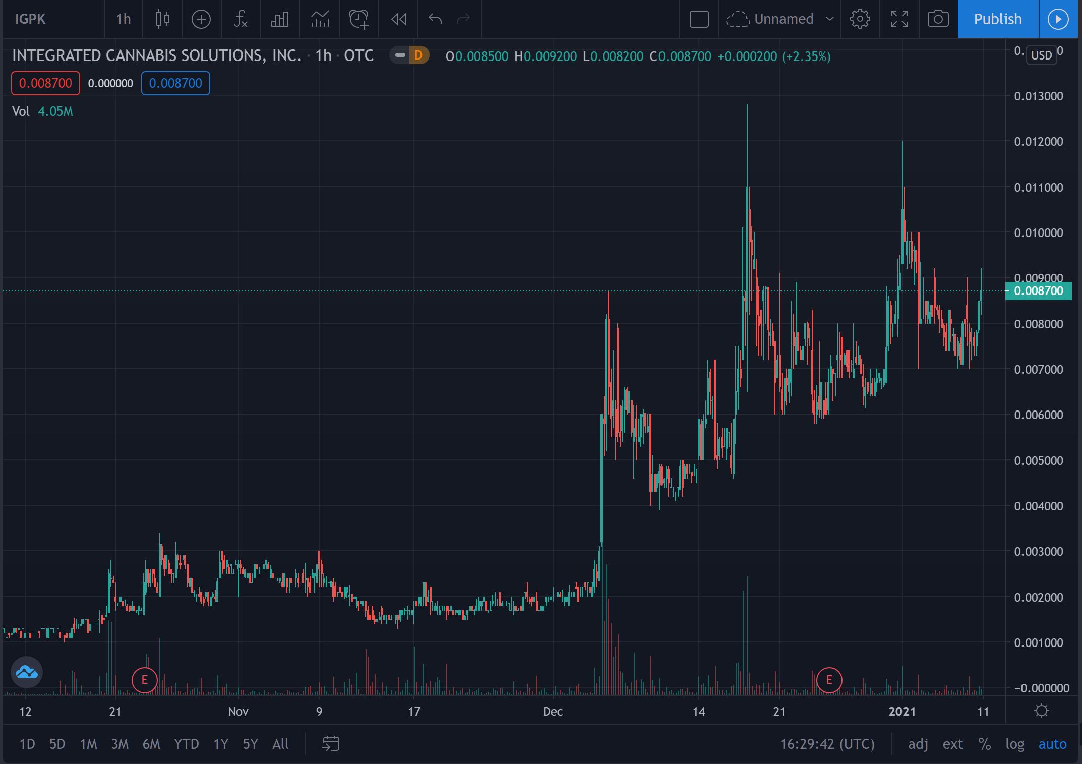Viewport: 1082px width, 764px height.
Task: Select the 3M date range
Action: (120, 744)
